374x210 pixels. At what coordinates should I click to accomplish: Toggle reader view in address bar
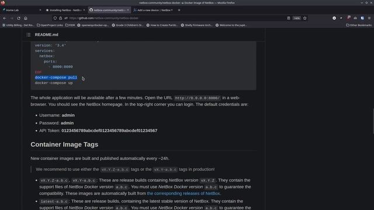point(289,18)
